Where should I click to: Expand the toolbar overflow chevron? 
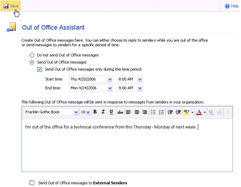click(x=228, y=112)
